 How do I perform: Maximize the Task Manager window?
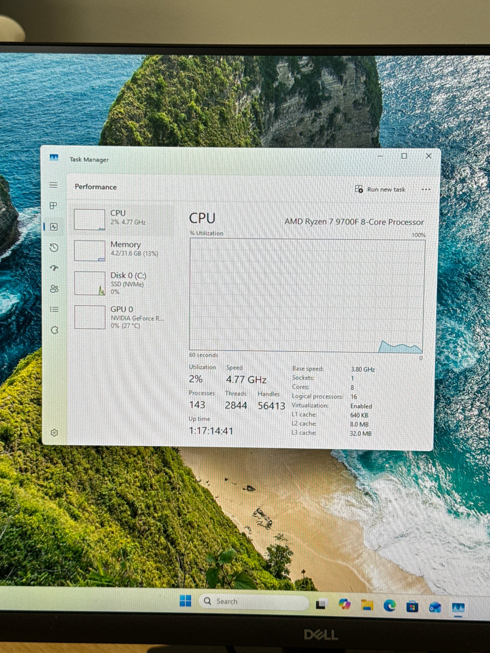[x=404, y=156]
